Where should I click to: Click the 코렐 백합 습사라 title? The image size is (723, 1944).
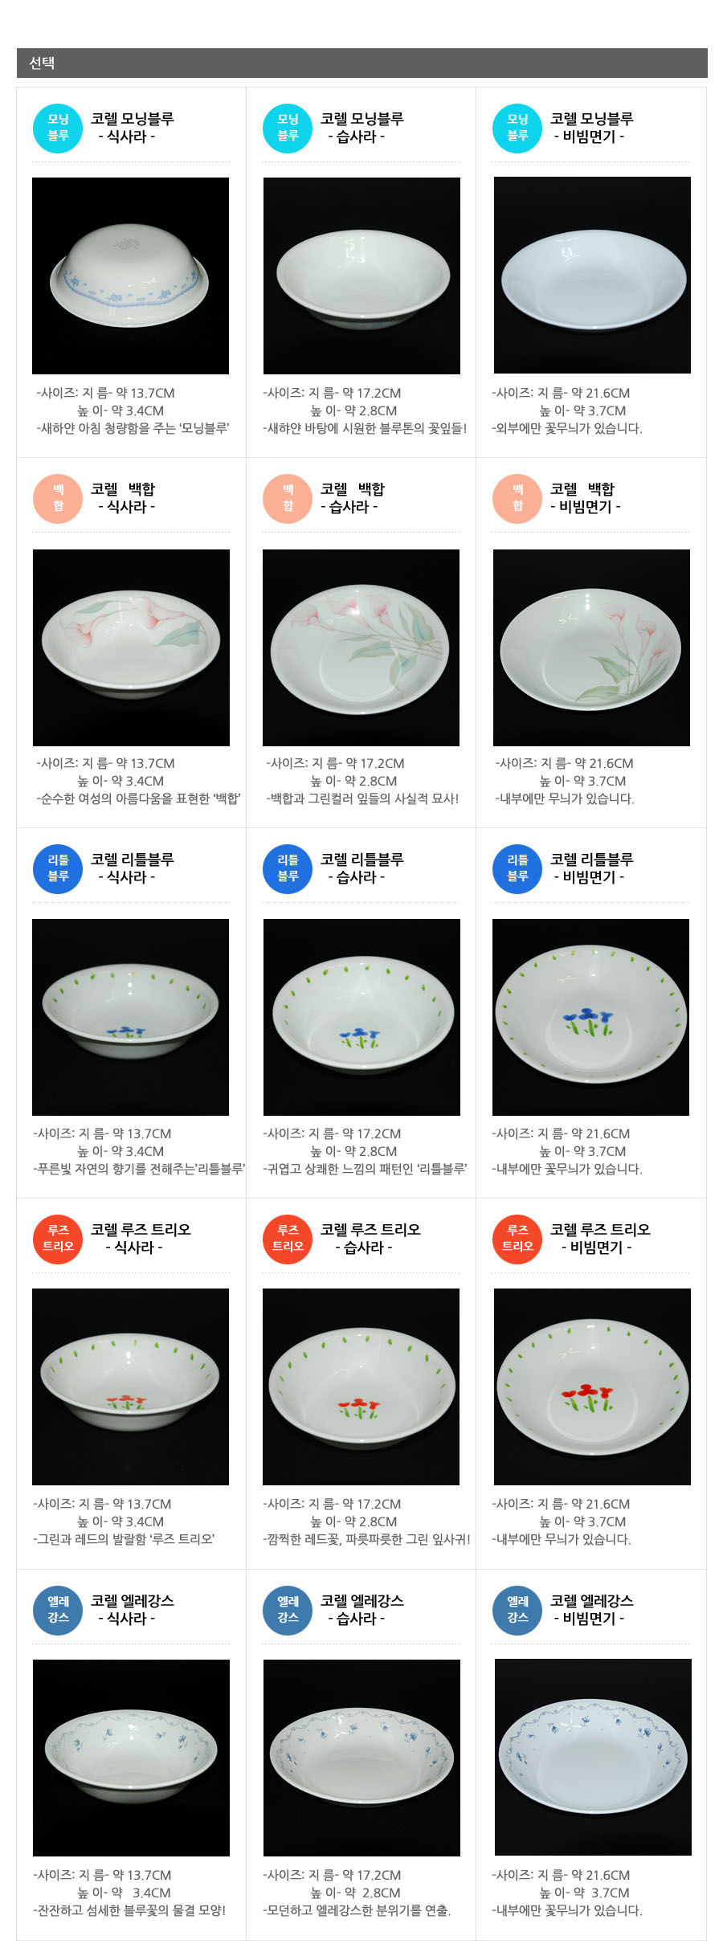[x=352, y=498]
